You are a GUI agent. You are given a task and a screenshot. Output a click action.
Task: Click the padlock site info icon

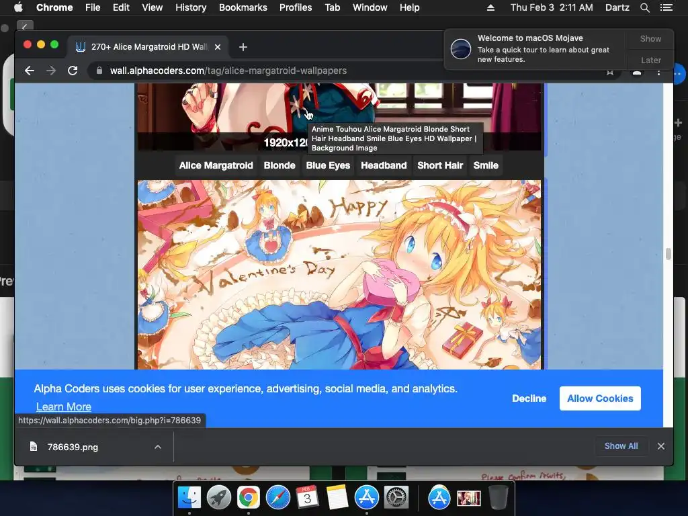click(99, 71)
